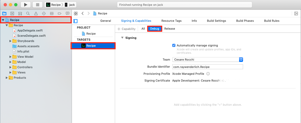This screenshot has width=301, height=123.
Task: Hide the project and targets list
Action: pyautogui.click(x=75, y=21)
